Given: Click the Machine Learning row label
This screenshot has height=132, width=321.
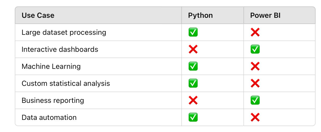Looking at the screenshot, I should (x=51, y=67).
